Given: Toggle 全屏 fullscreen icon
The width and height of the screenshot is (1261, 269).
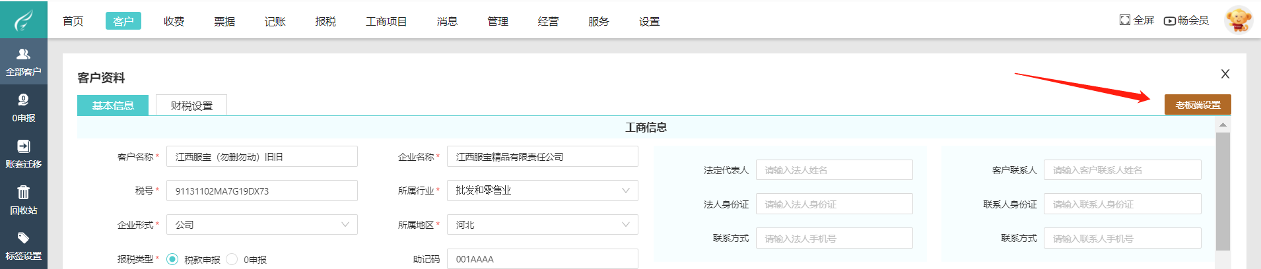Looking at the screenshot, I should [1125, 20].
